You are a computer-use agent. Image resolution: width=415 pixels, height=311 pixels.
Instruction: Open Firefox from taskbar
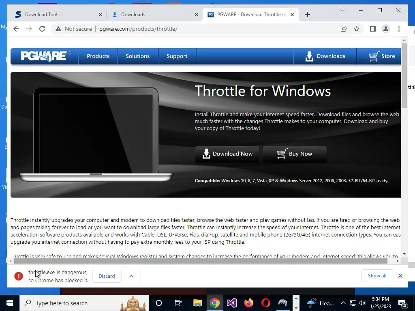click(x=248, y=303)
